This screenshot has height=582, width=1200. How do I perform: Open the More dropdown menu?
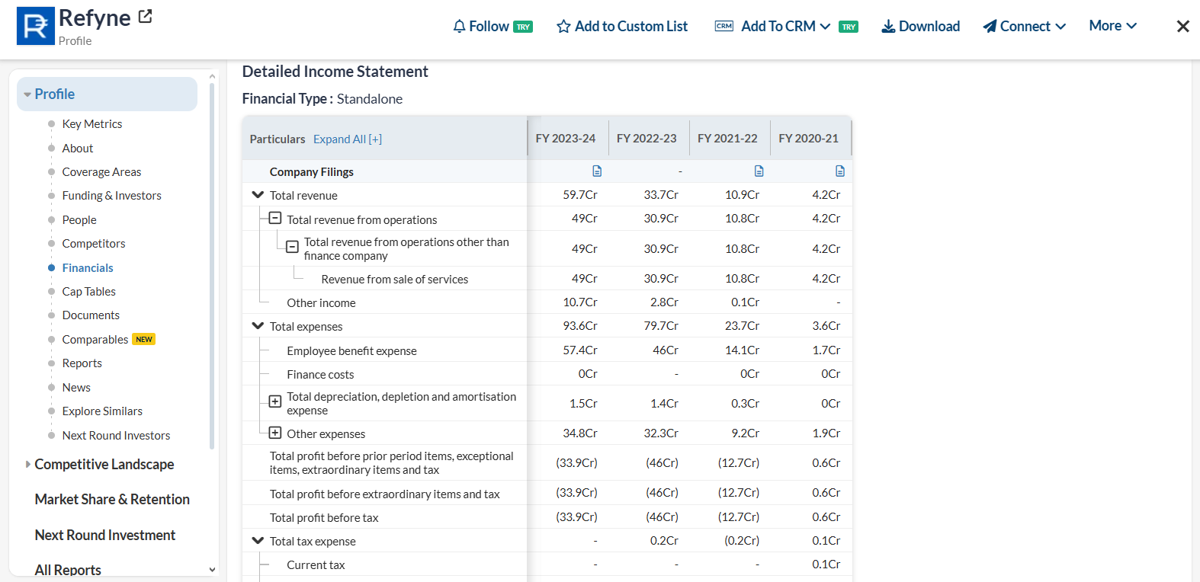tap(1113, 26)
